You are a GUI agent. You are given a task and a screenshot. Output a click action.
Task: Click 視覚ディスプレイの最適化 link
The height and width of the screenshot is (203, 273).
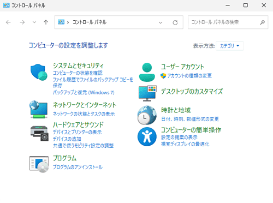(x=185, y=144)
